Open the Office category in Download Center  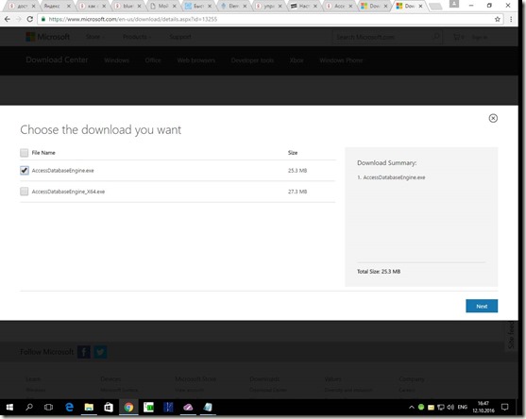pos(153,60)
